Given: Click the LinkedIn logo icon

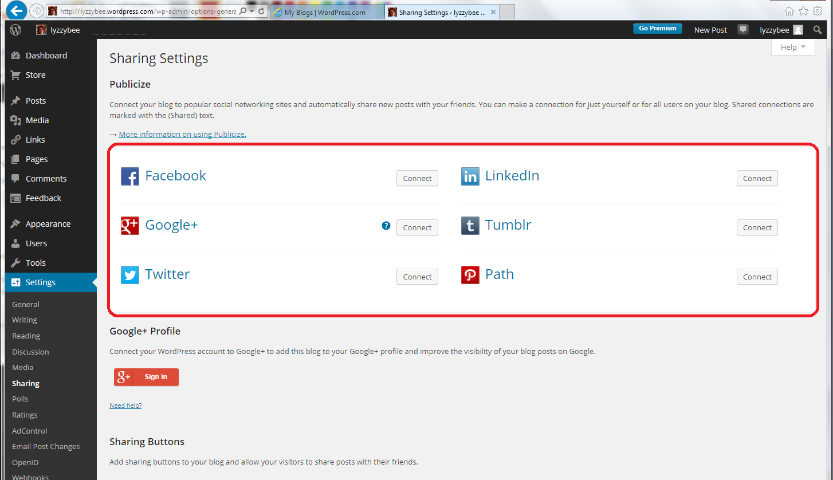Looking at the screenshot, I should tap(470, 176).
